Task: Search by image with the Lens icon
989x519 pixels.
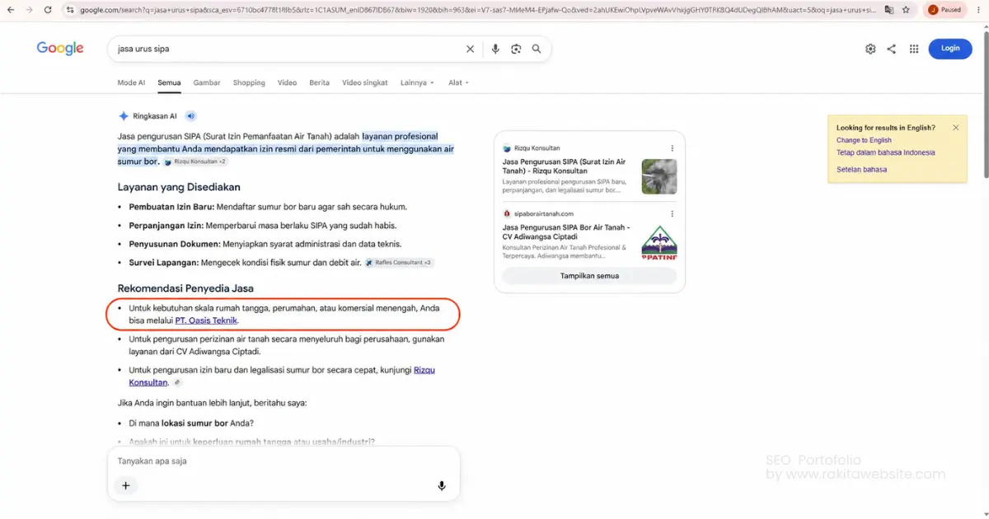Action: pyautogui.click(x=516, y=49)
